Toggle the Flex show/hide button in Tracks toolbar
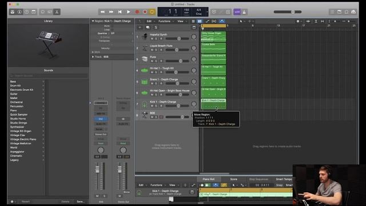The width and height of the screenshot is (366, 206). point(214,21)
